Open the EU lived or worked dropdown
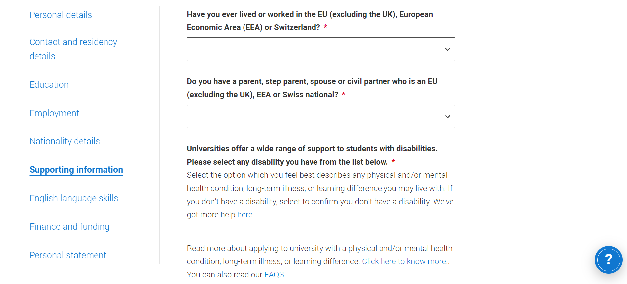The width and height of the screenshot is (627, 284). [320, 49]
